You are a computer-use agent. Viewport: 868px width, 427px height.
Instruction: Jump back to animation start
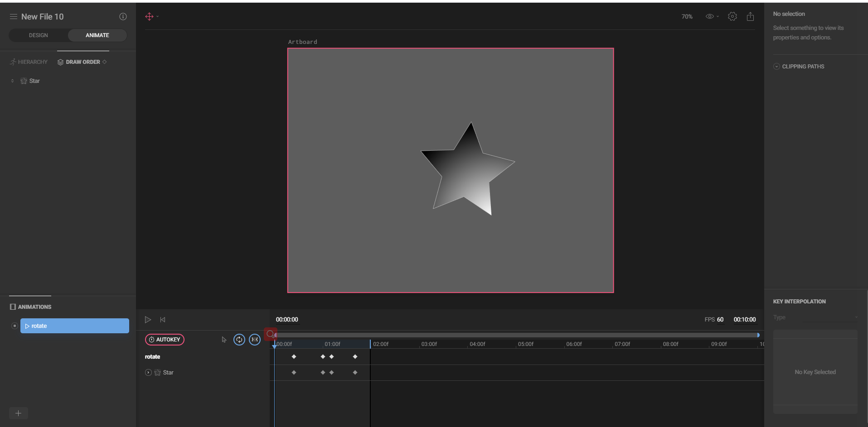point(163,320)
